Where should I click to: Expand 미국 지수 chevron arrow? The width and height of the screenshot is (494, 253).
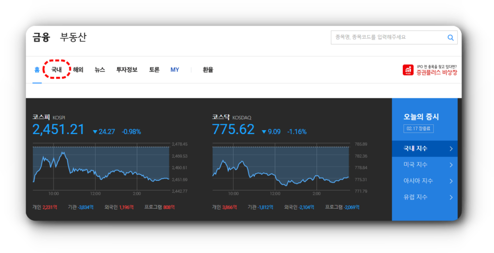(451, 165)
